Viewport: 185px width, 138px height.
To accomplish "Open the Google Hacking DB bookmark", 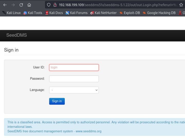I will (159, 13).
